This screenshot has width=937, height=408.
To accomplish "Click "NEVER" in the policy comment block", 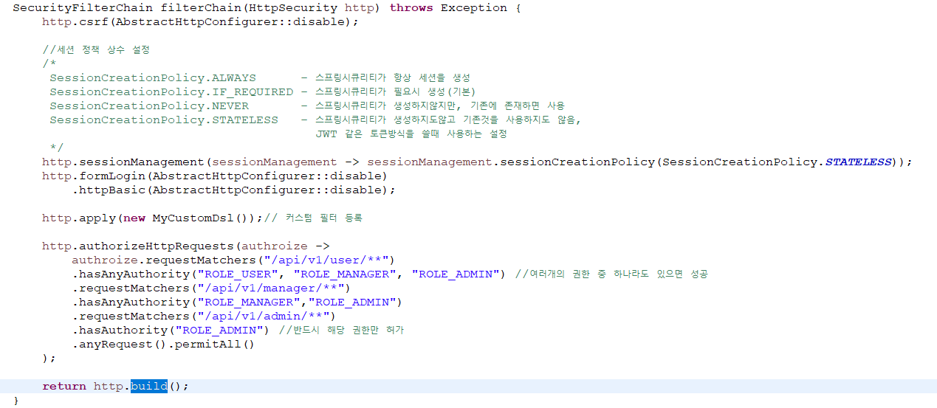I will coord(230,106).
